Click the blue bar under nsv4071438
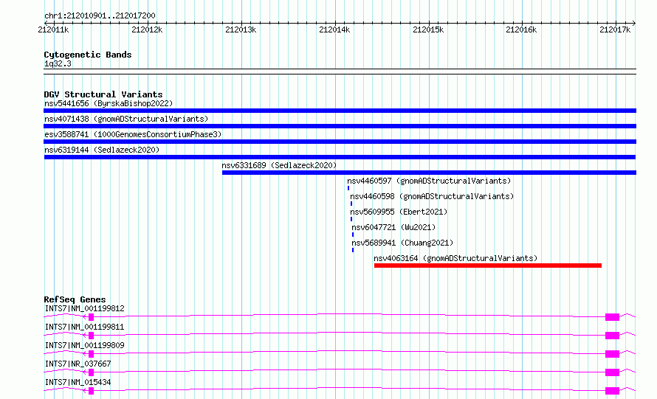 pyautogui.click(x=340, y=126)
